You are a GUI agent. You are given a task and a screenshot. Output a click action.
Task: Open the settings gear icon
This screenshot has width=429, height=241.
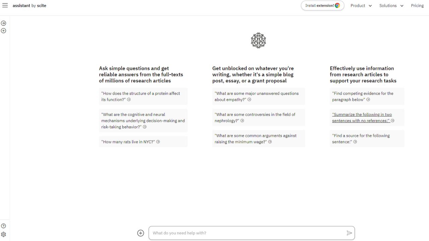(4, 234)
